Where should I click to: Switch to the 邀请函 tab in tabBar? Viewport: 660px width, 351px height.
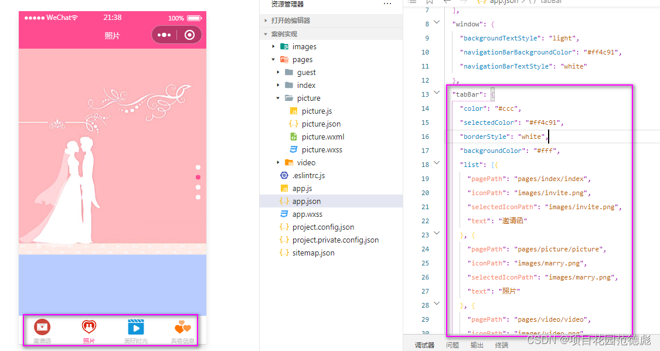pyautogui.click(x=42, y=331)
